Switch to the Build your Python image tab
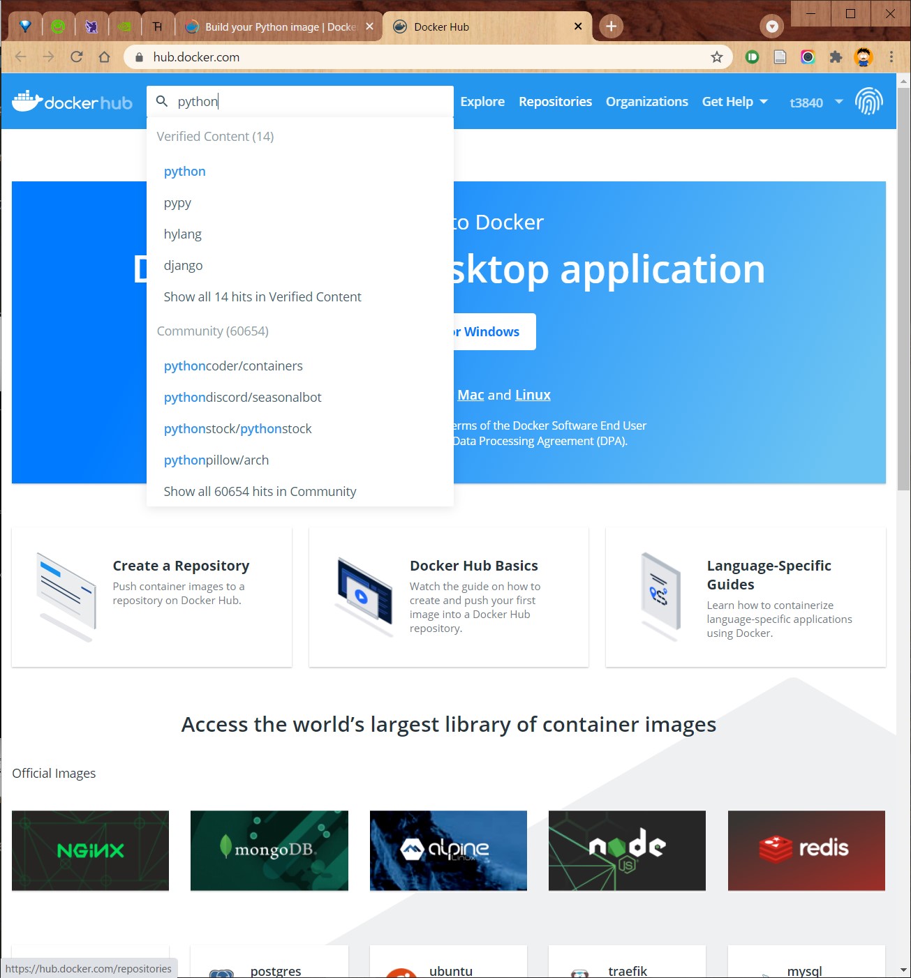 pos(279,27)
